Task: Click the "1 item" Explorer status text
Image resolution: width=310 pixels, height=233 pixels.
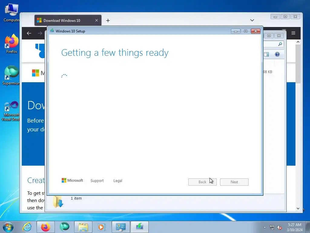Action: 76,198
